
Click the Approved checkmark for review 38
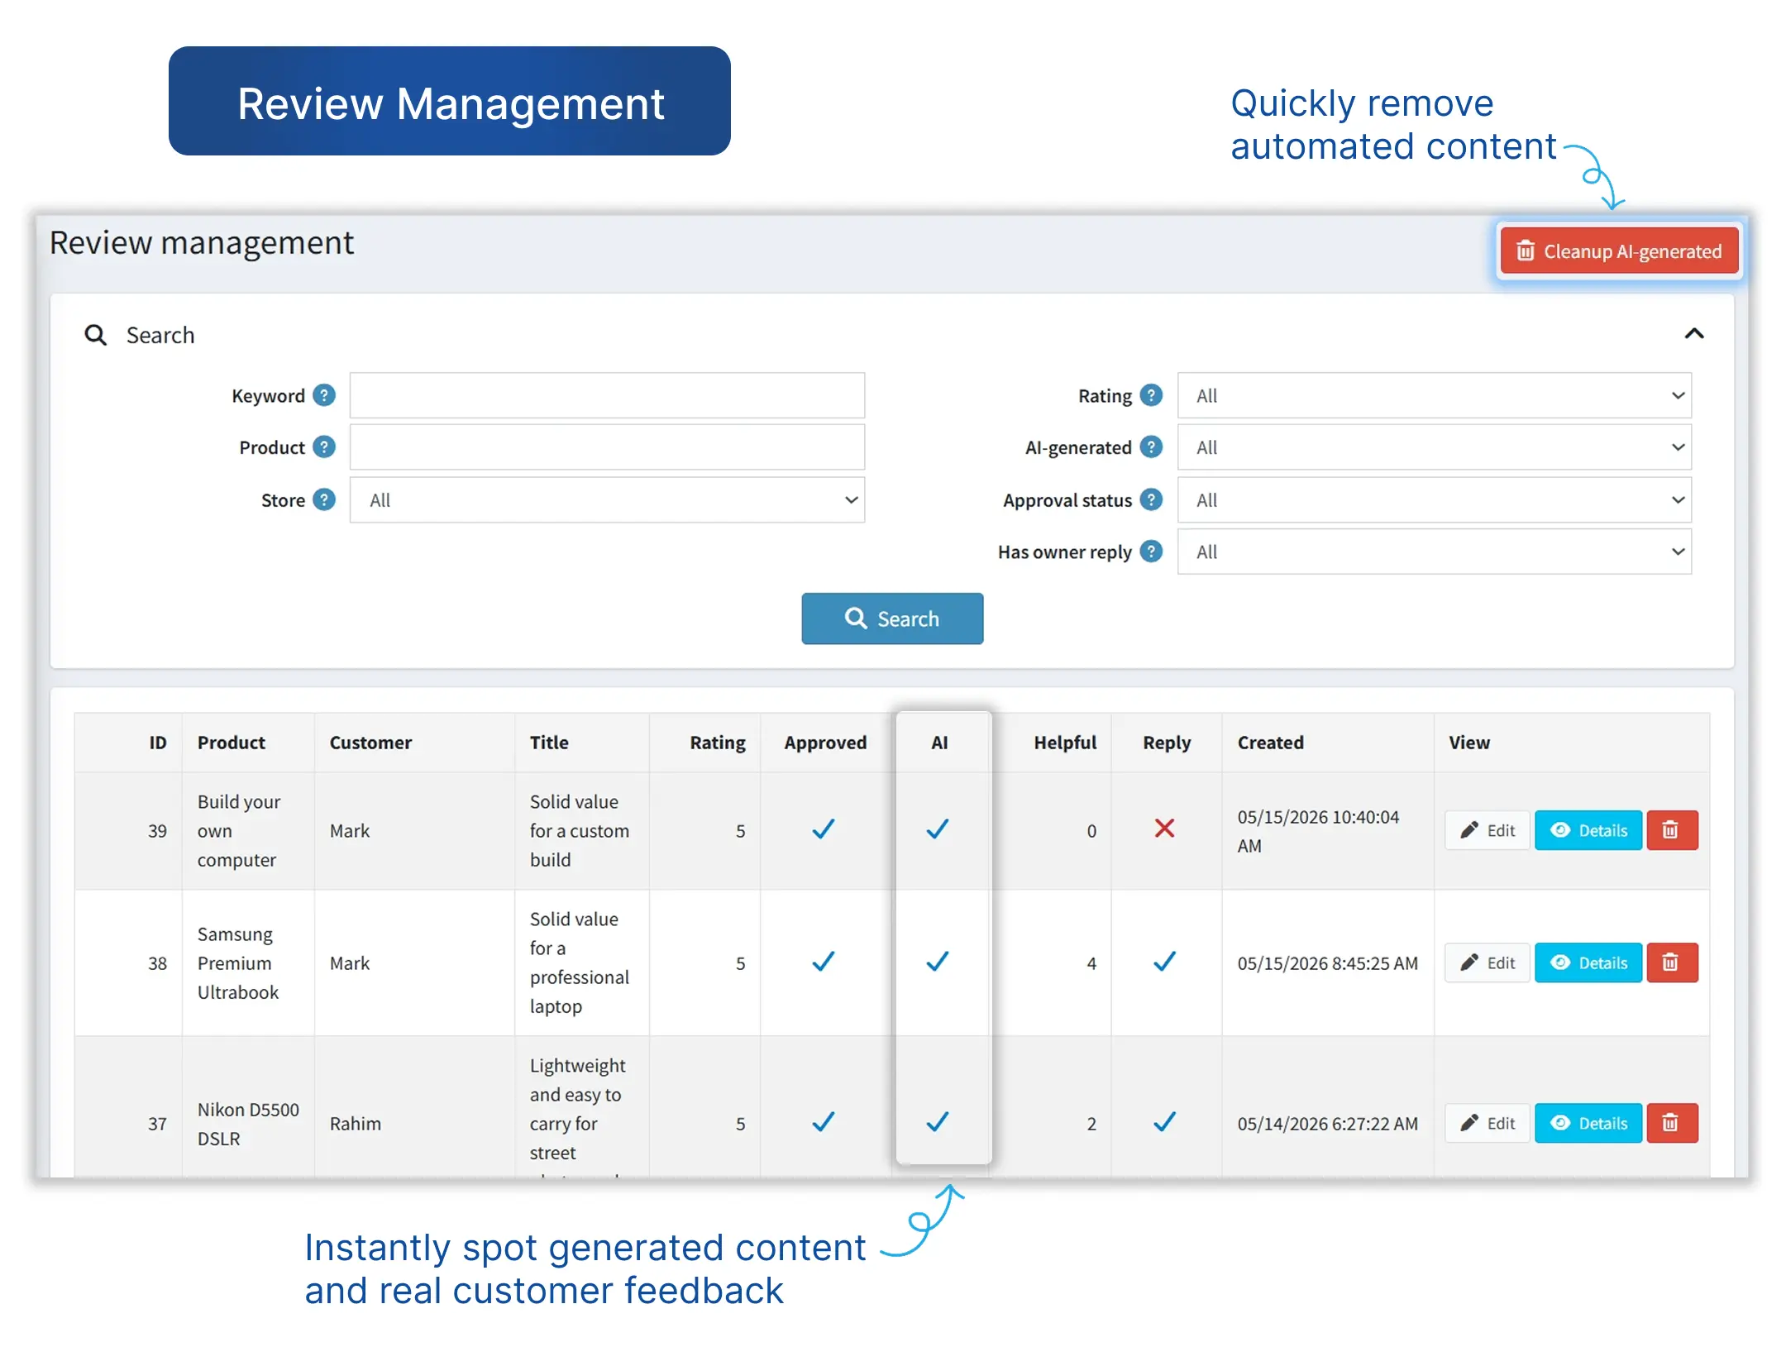pyautogui.click(x=824, y=962)
